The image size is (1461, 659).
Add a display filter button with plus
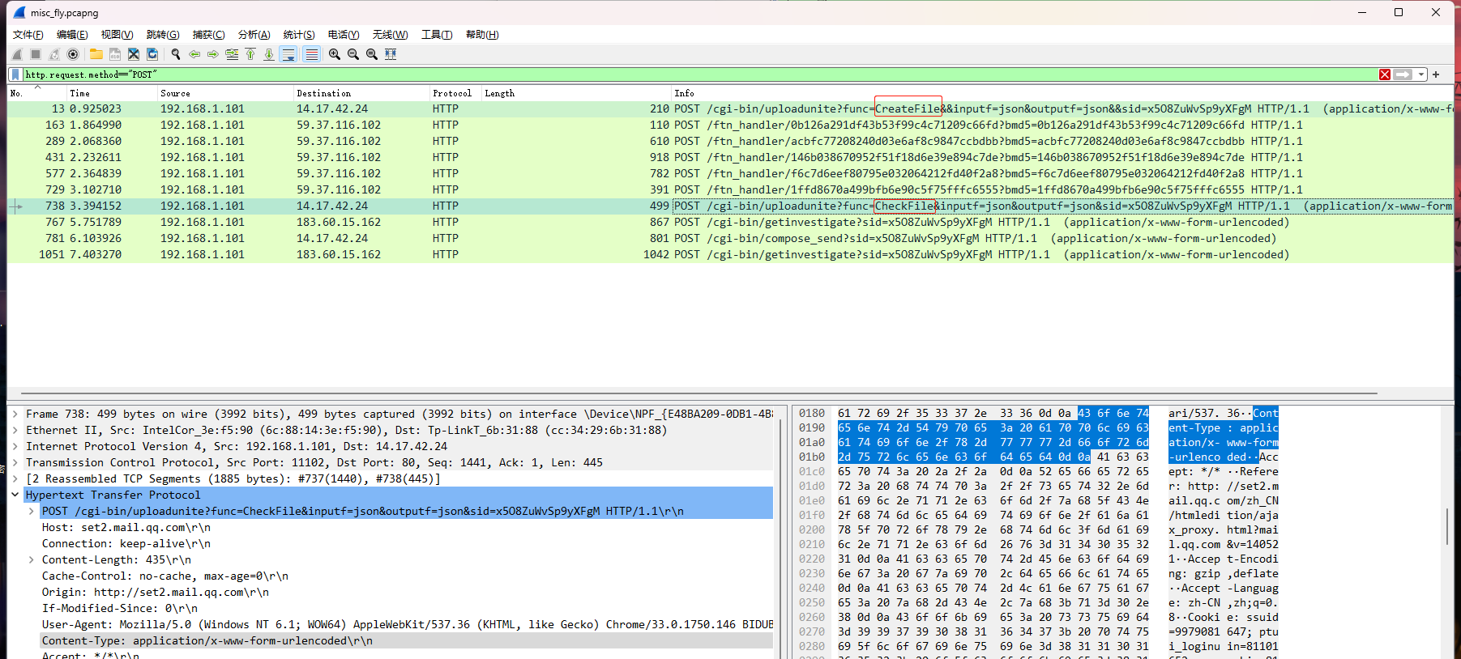click(1436, 74)
